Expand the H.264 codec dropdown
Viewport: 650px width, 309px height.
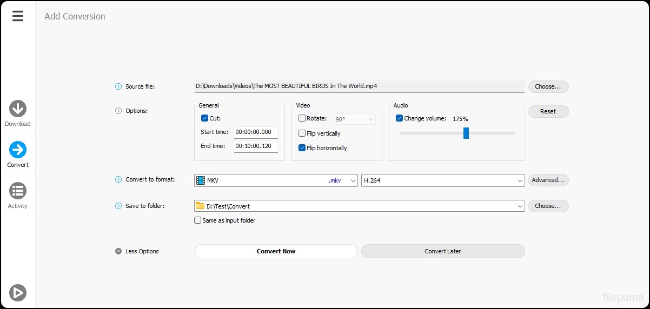[442, 180]
